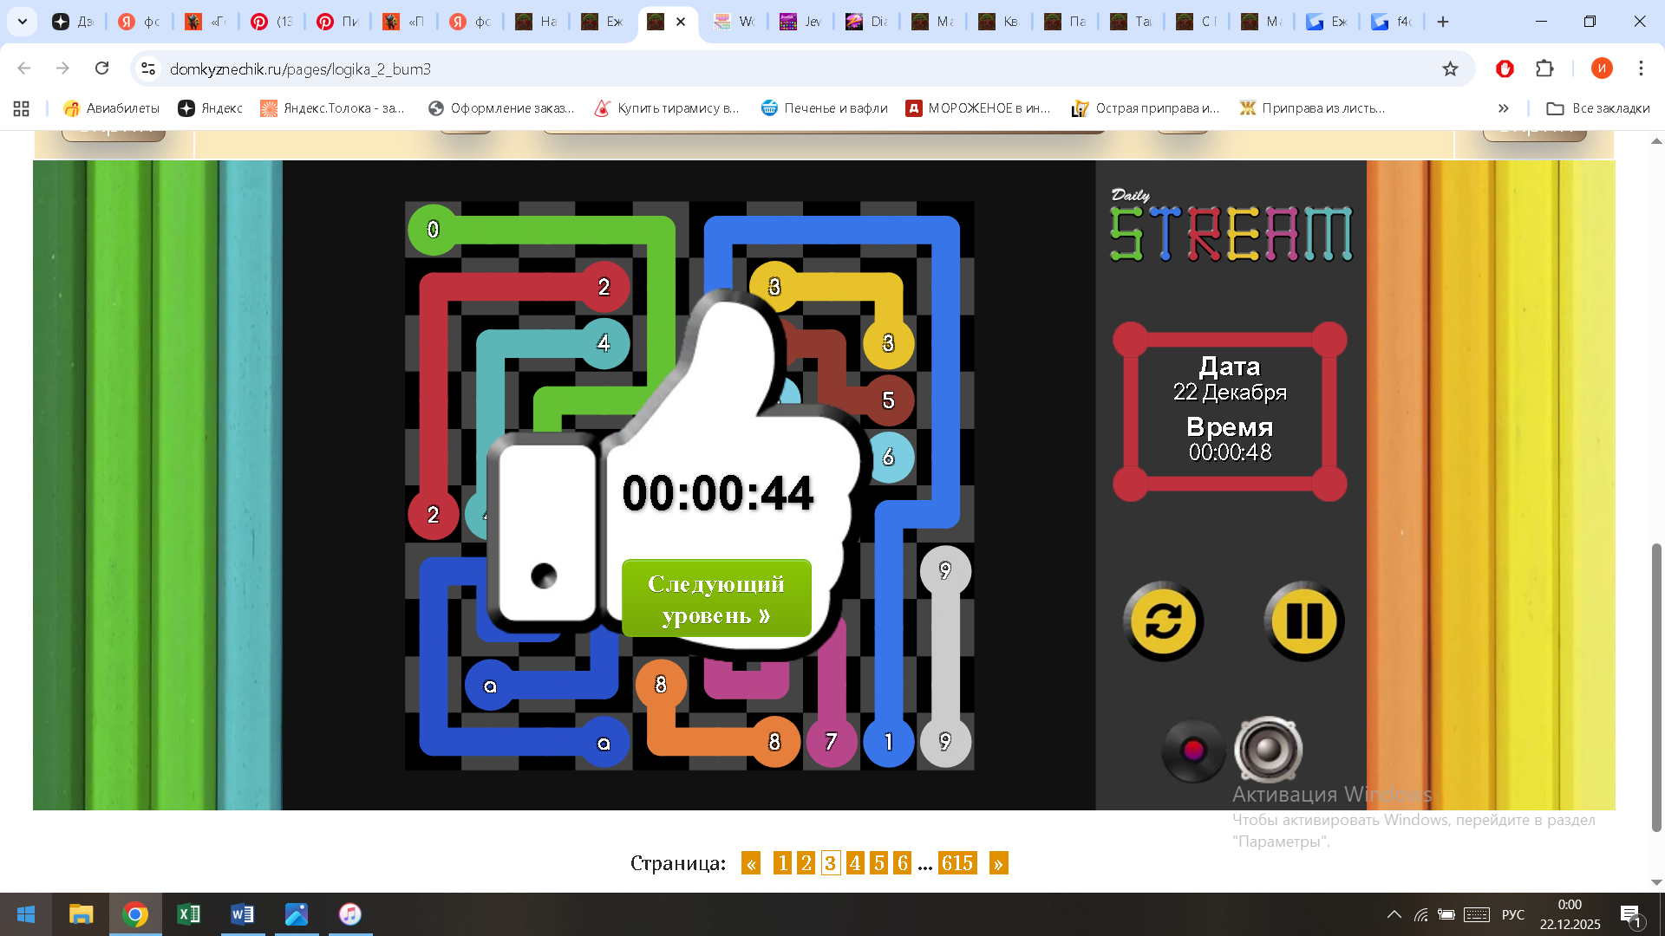Viewport: 1665px width, 936px height.
Task: Open the browser extensions puzzle icon
Action: click(1544, 68)
